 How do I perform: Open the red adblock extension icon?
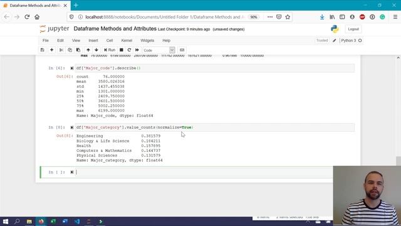362,17
